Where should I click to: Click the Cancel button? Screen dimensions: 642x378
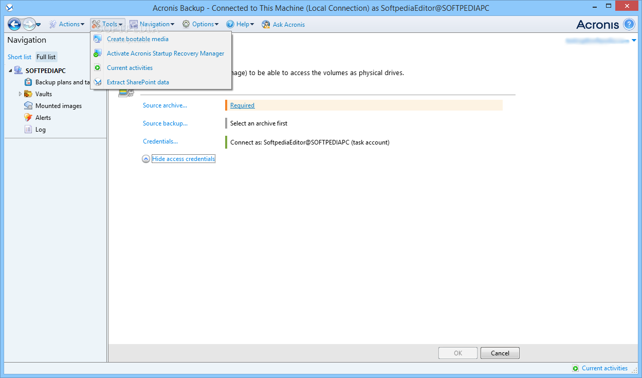[500, 353]
